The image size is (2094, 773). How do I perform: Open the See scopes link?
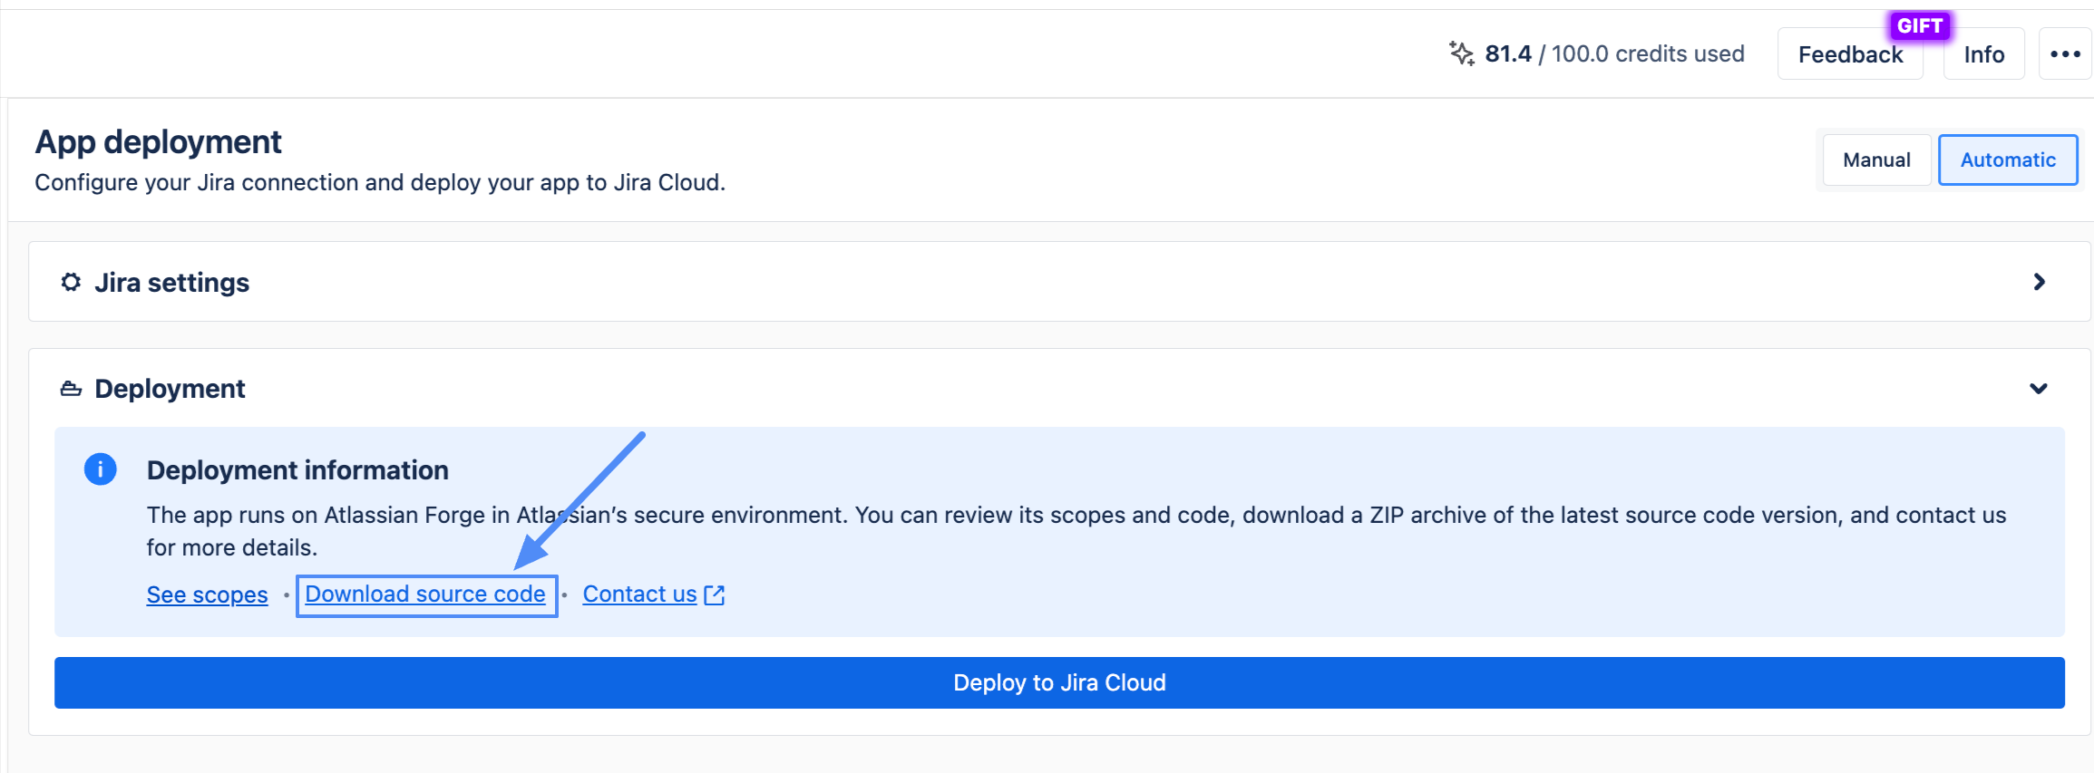click(x=207, y=594)
